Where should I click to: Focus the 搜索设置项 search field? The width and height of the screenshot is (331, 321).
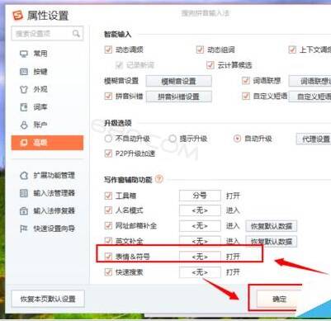pos(47,34)
